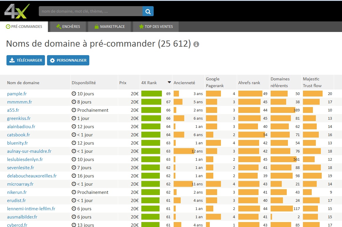
Task: Click the clock icon in the lennemi-intime-lefilm.fr row
Action: click(74, 209)
